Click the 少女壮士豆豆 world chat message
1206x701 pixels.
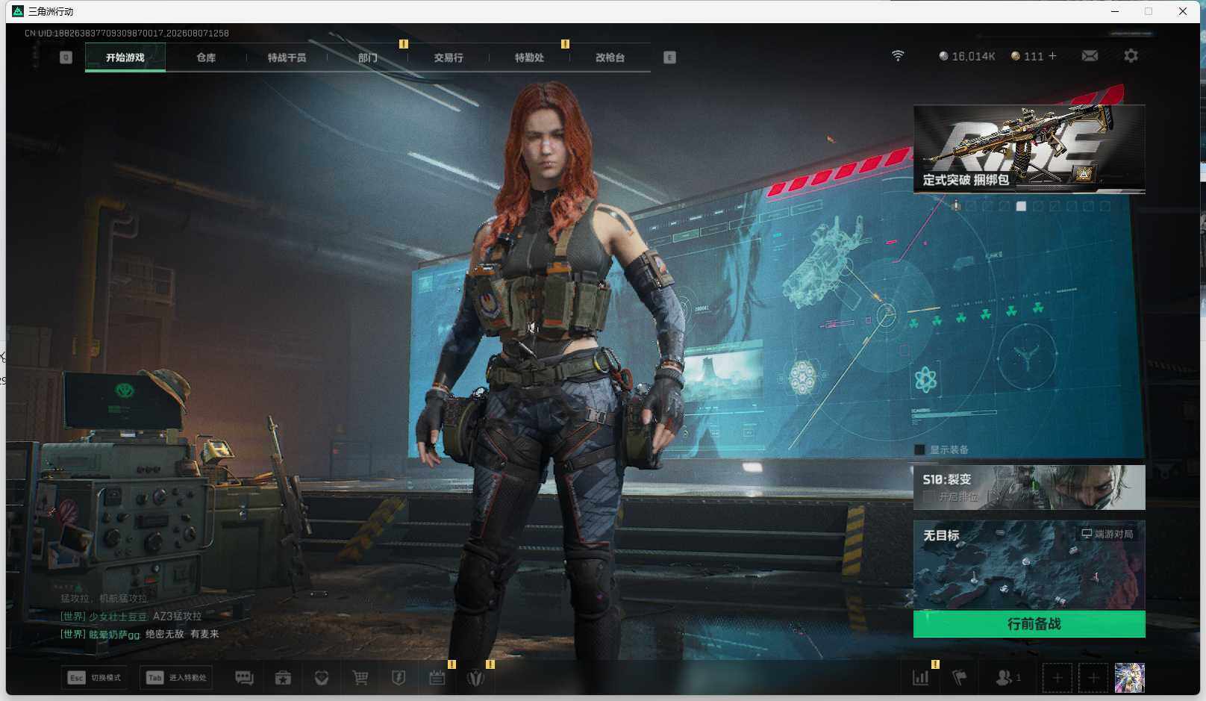tap(131, 616)
